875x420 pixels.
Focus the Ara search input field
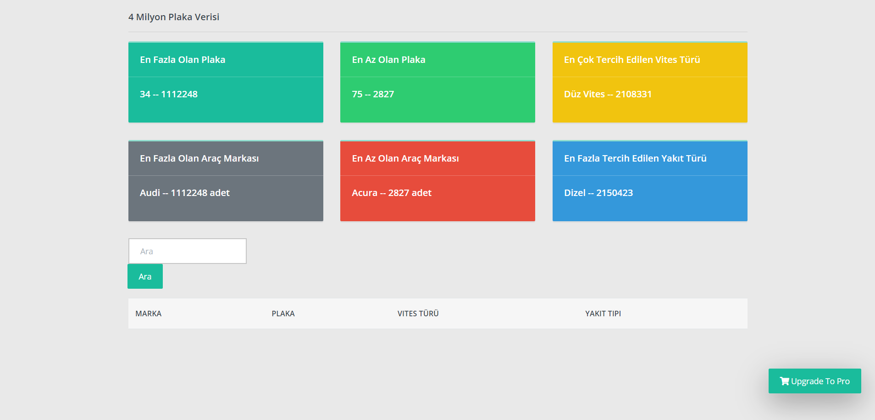[x=187, y=251]
